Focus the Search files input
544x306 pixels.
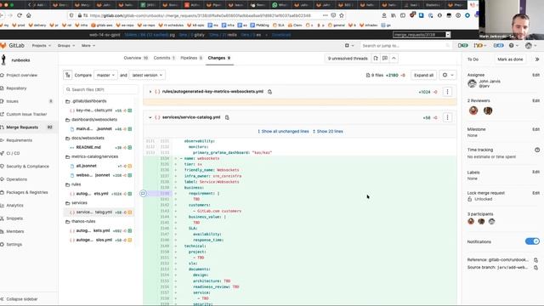pyautogui.click(x=100, y=89)
